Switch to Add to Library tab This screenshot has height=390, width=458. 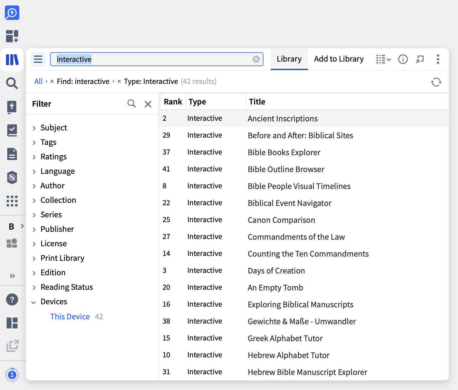[339, 59]
